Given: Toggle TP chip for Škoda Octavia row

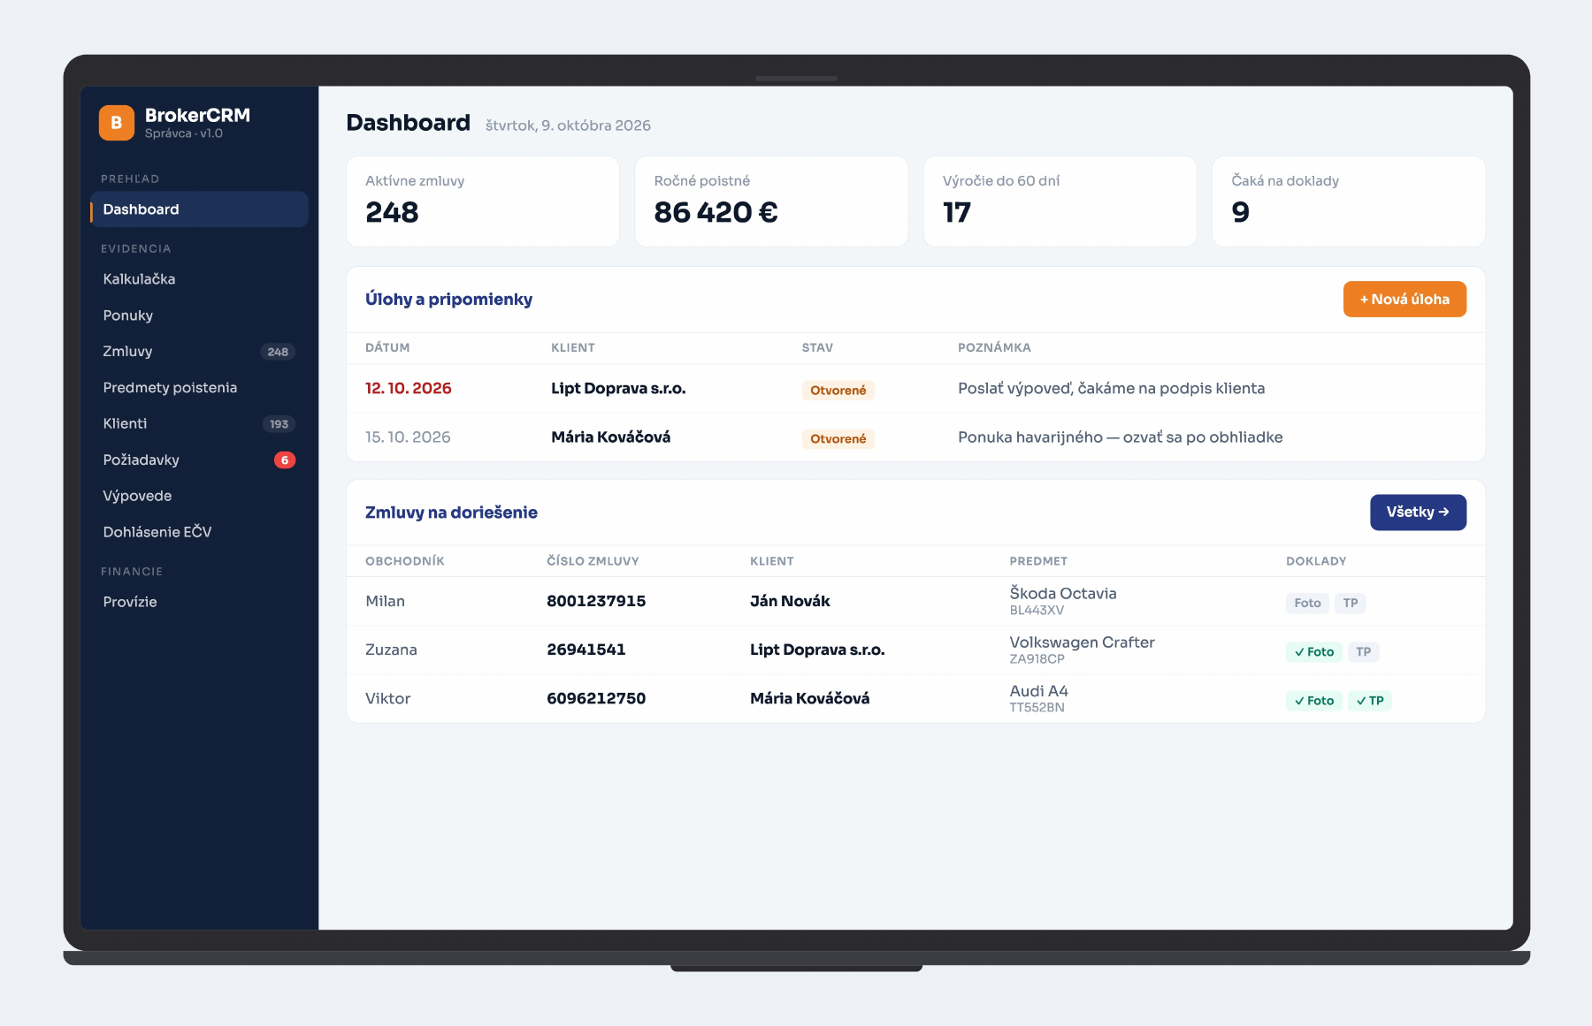Looking at the screenshot, I should (x=1351, y=604).
